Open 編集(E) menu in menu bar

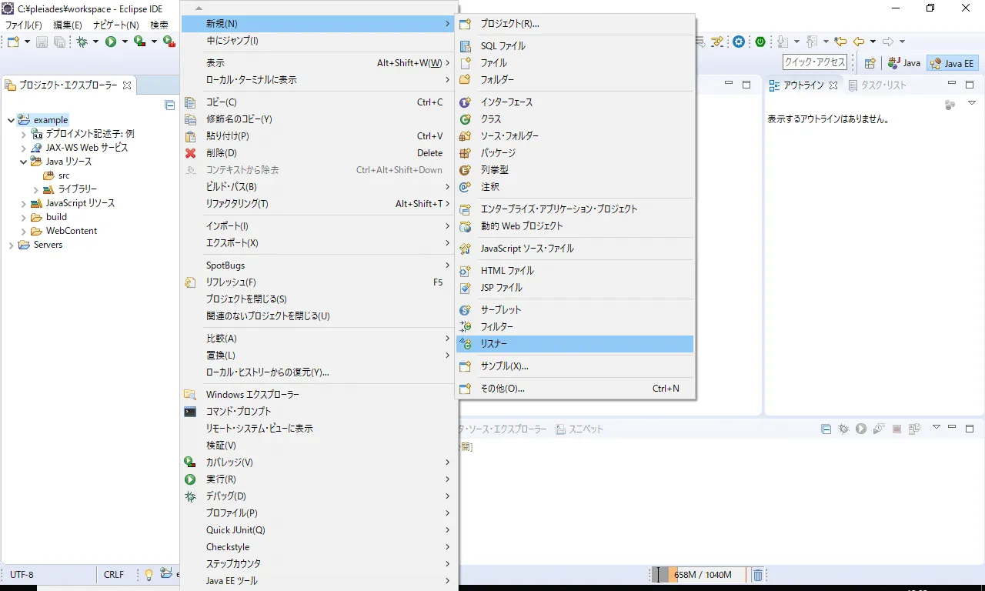coord(68,25)
